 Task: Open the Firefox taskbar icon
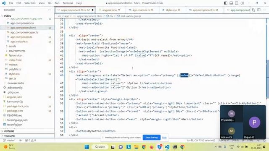(151, 147)
